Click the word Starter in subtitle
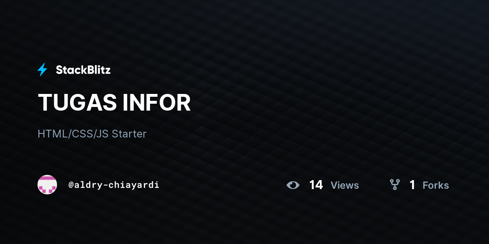The image size is (489, 244). (x=129, y=134)
